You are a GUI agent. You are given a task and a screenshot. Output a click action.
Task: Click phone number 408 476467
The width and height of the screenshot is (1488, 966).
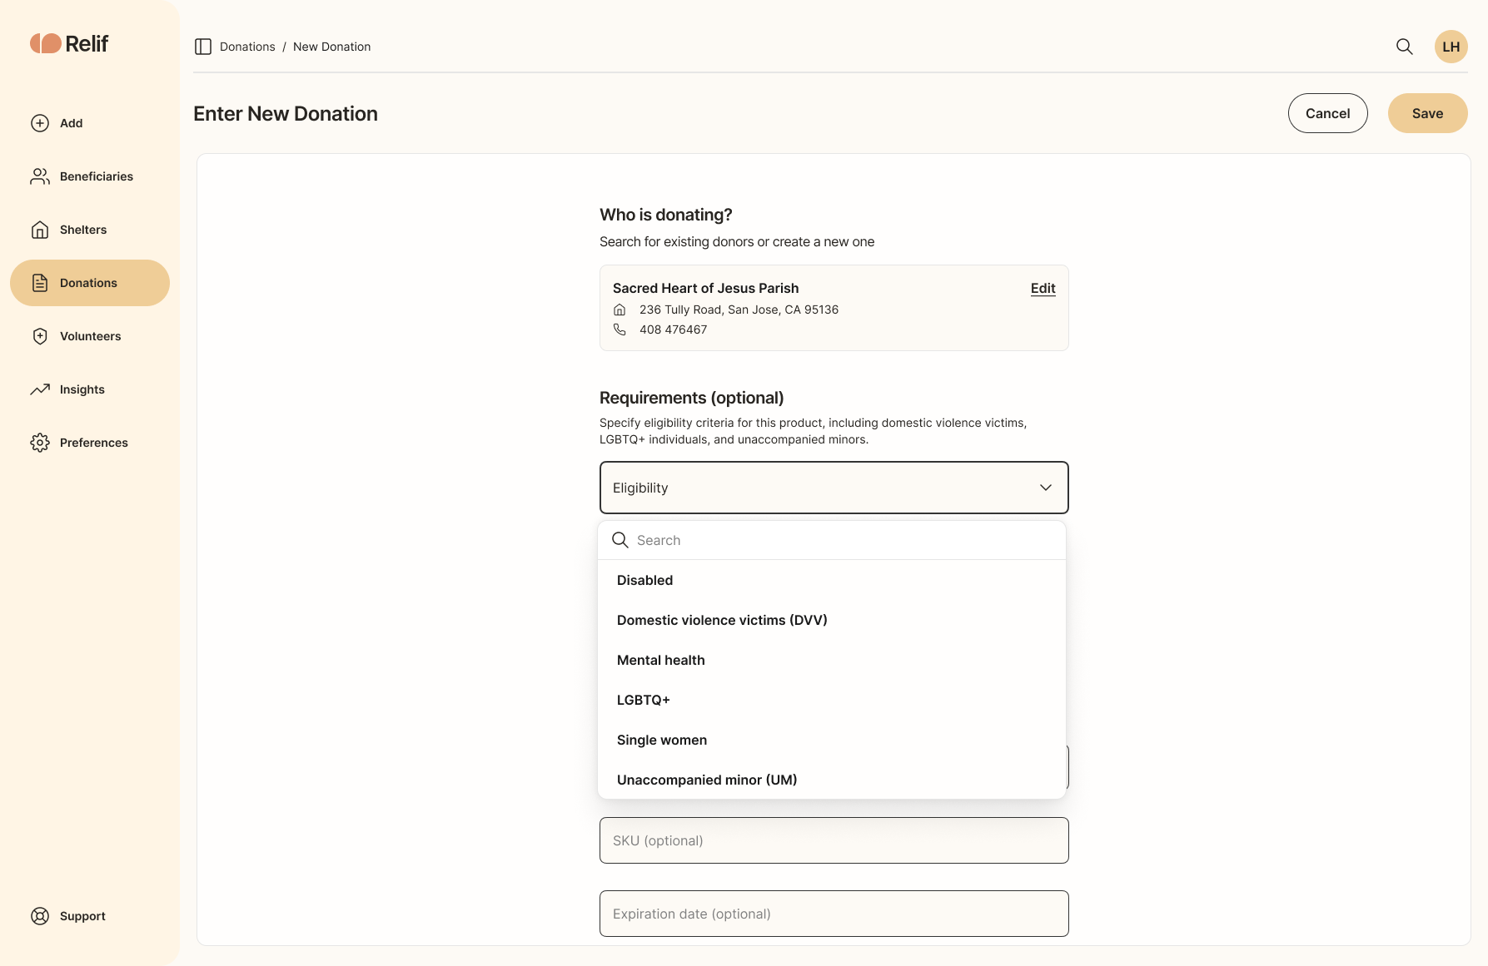point(673,329)
